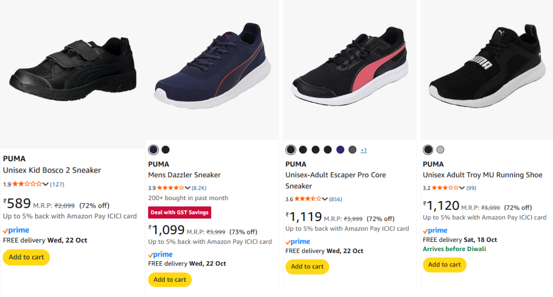Add the Troy MU Running Shoe to cart
The height and width of the screenshot is (297, 553).
click(x=444, y=264)
